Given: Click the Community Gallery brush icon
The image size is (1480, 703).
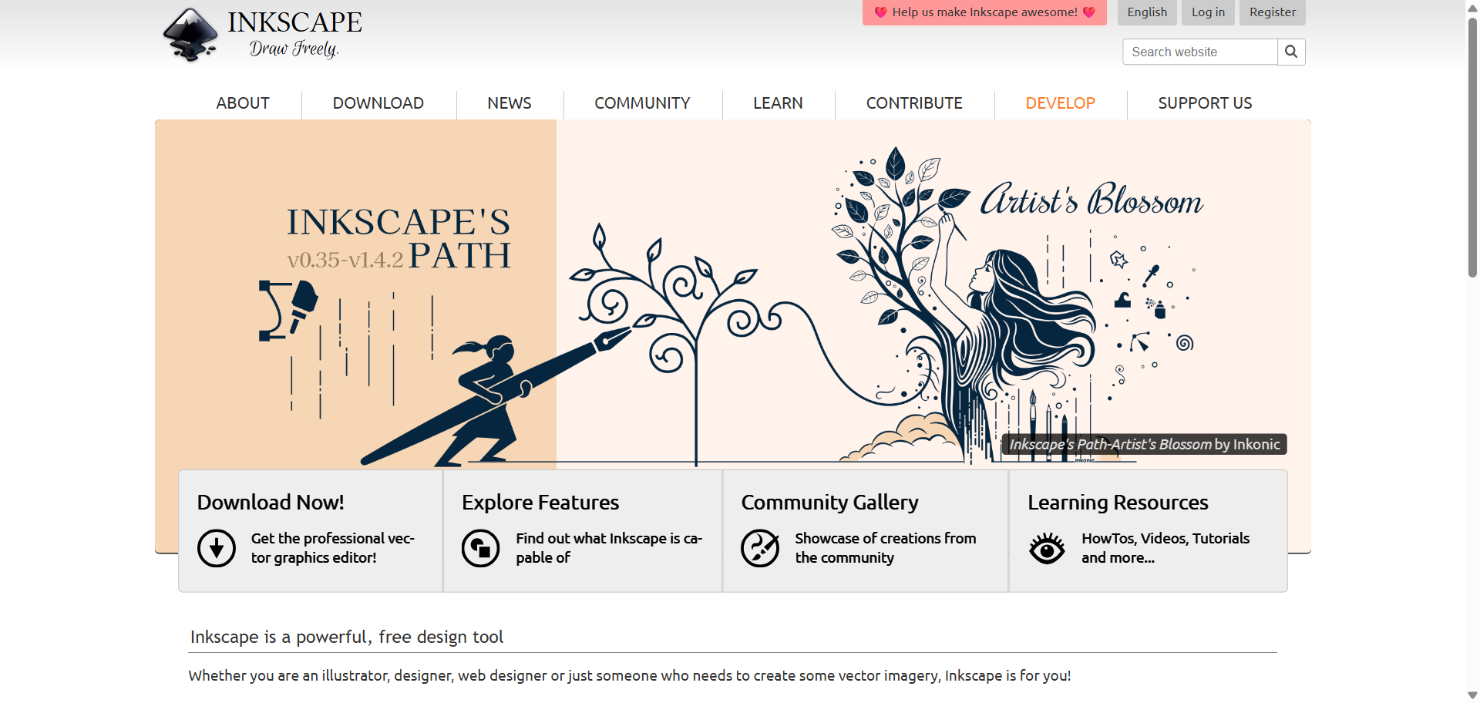Looking at the screenshot, I should click(x=760, y=548).
